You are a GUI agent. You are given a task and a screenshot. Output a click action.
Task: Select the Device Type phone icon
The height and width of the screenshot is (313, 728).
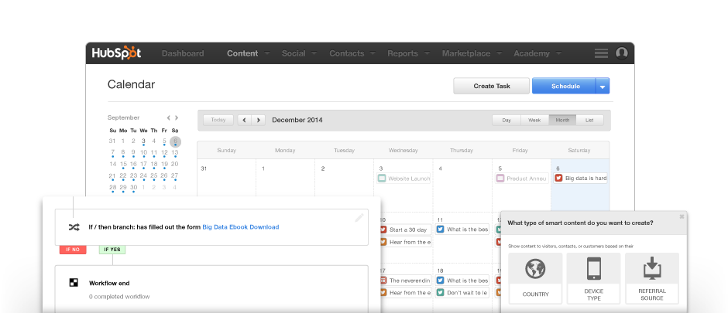[593, 270]
